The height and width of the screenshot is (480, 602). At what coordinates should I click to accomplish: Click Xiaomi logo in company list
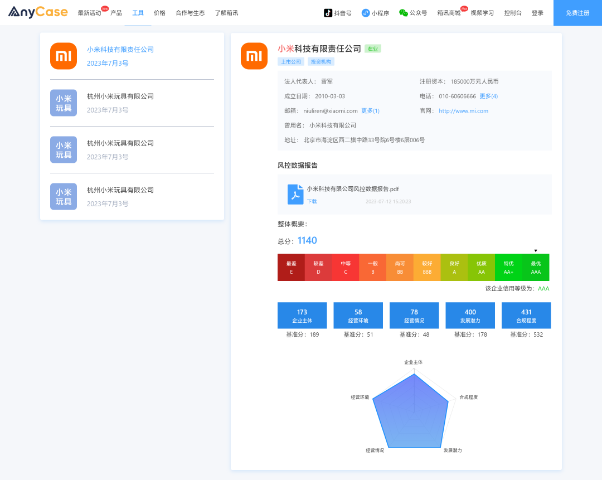(64, 56)
